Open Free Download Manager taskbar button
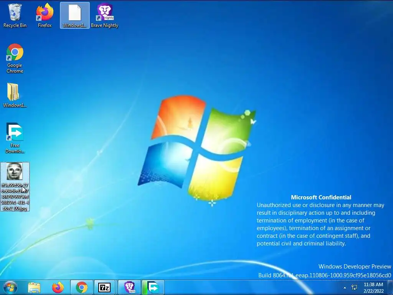This screenshot has height=295, width=393. [x=153, y=287]
